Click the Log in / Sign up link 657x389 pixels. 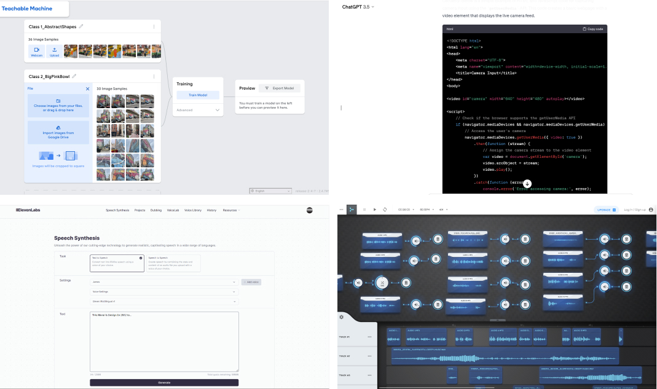pos(635,210)
